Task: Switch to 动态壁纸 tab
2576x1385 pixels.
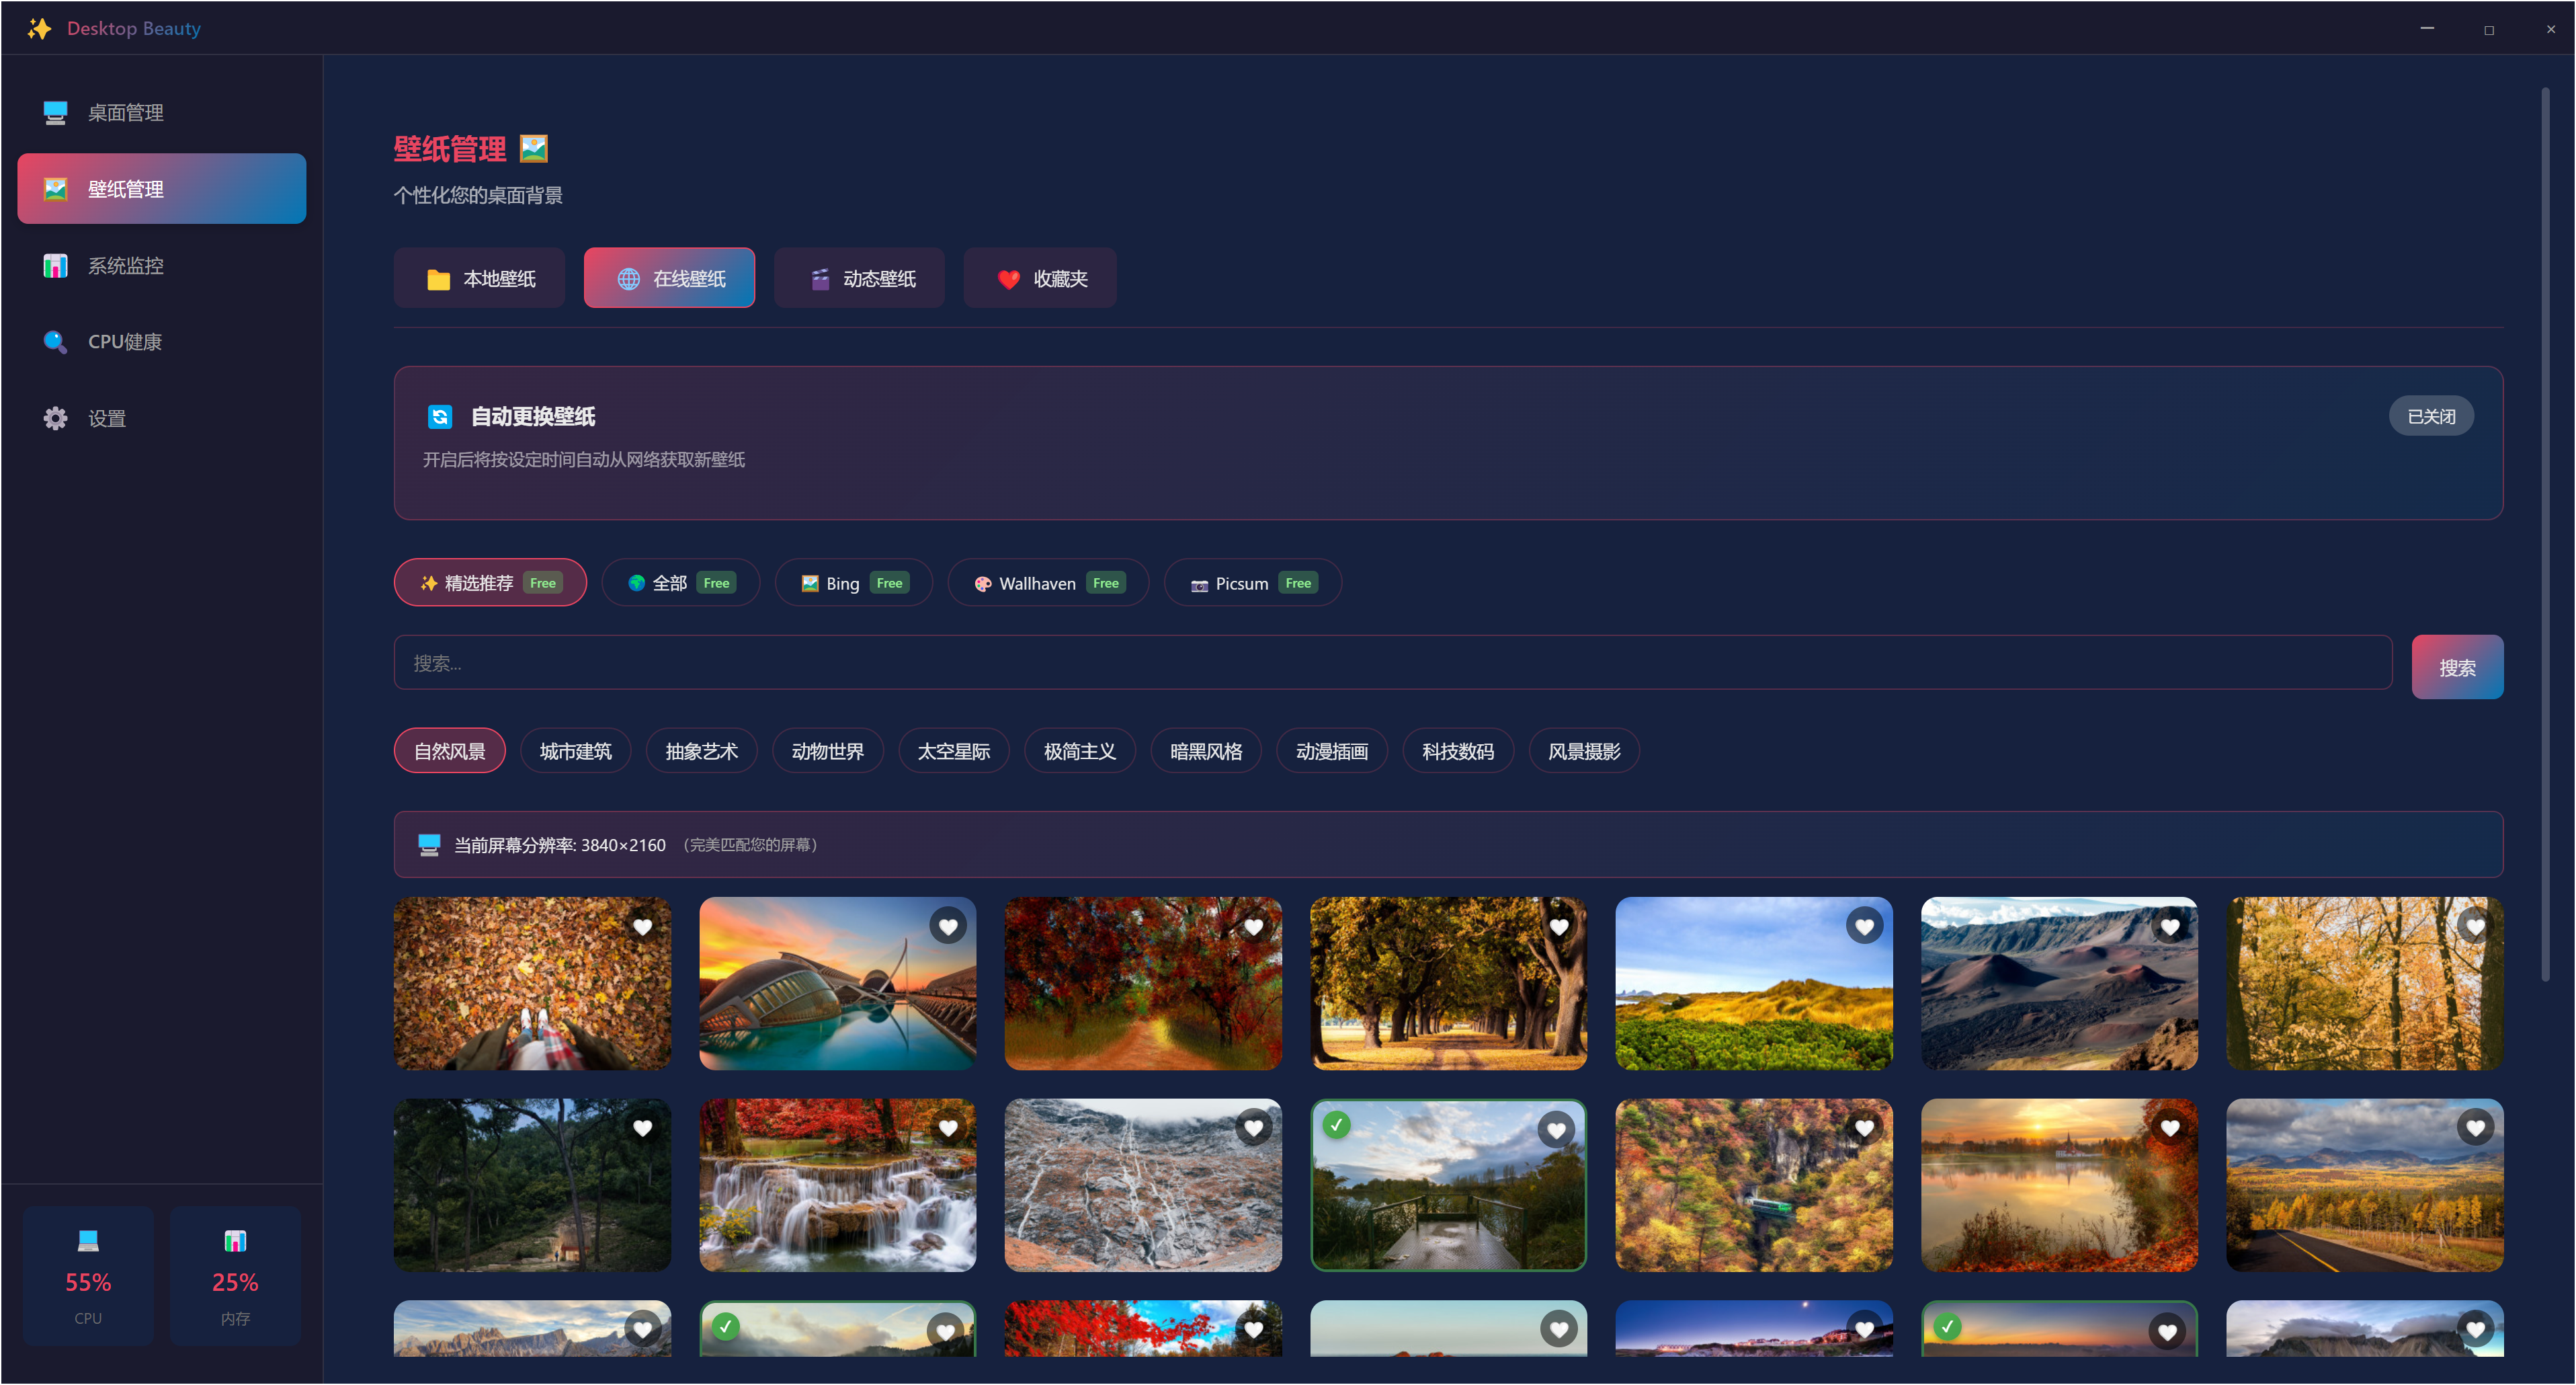Action: pyautogui.click(x=859, y=278)
